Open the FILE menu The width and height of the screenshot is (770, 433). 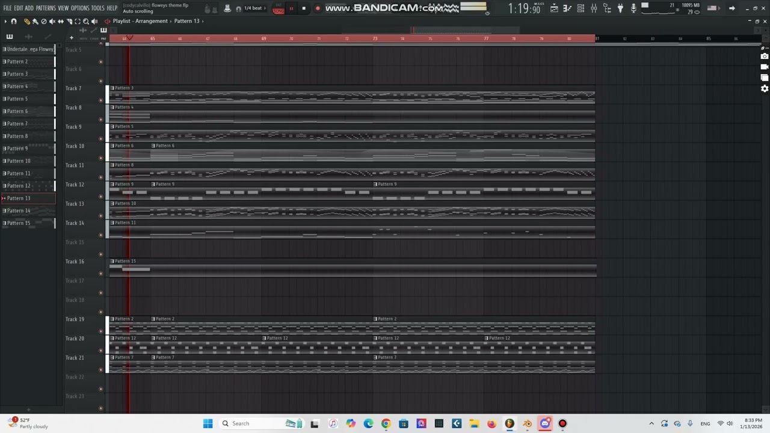pyautogui.click(x=7, y=8)
